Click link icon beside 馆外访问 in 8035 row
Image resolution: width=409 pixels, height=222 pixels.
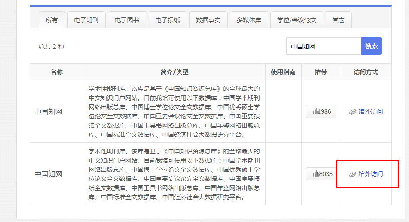tap(353, 174)
